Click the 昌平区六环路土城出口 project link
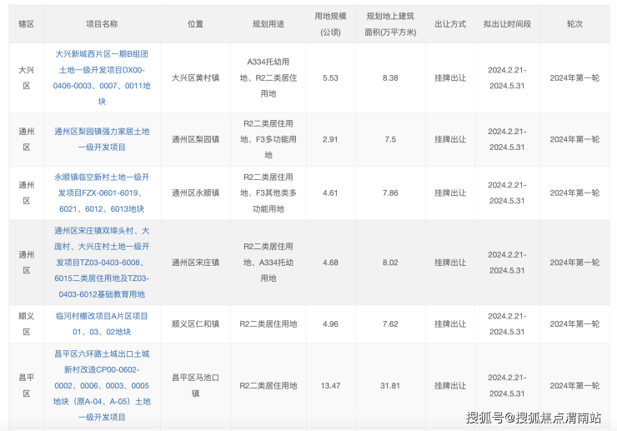 (102, 385)
